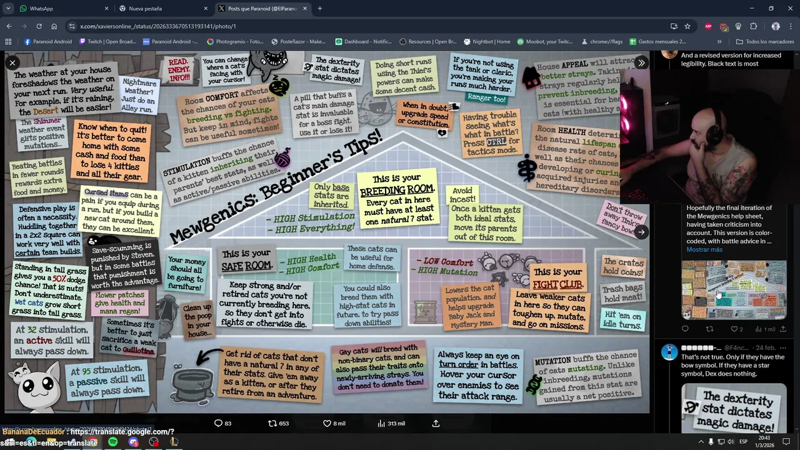Share the sidebar help sheet post
Screen dimensions: 800x450
coord(782,329)
